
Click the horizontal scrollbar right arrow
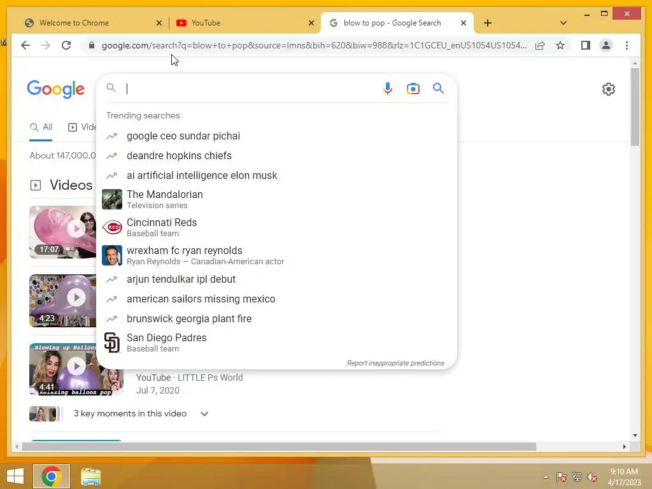coord(624,446)
